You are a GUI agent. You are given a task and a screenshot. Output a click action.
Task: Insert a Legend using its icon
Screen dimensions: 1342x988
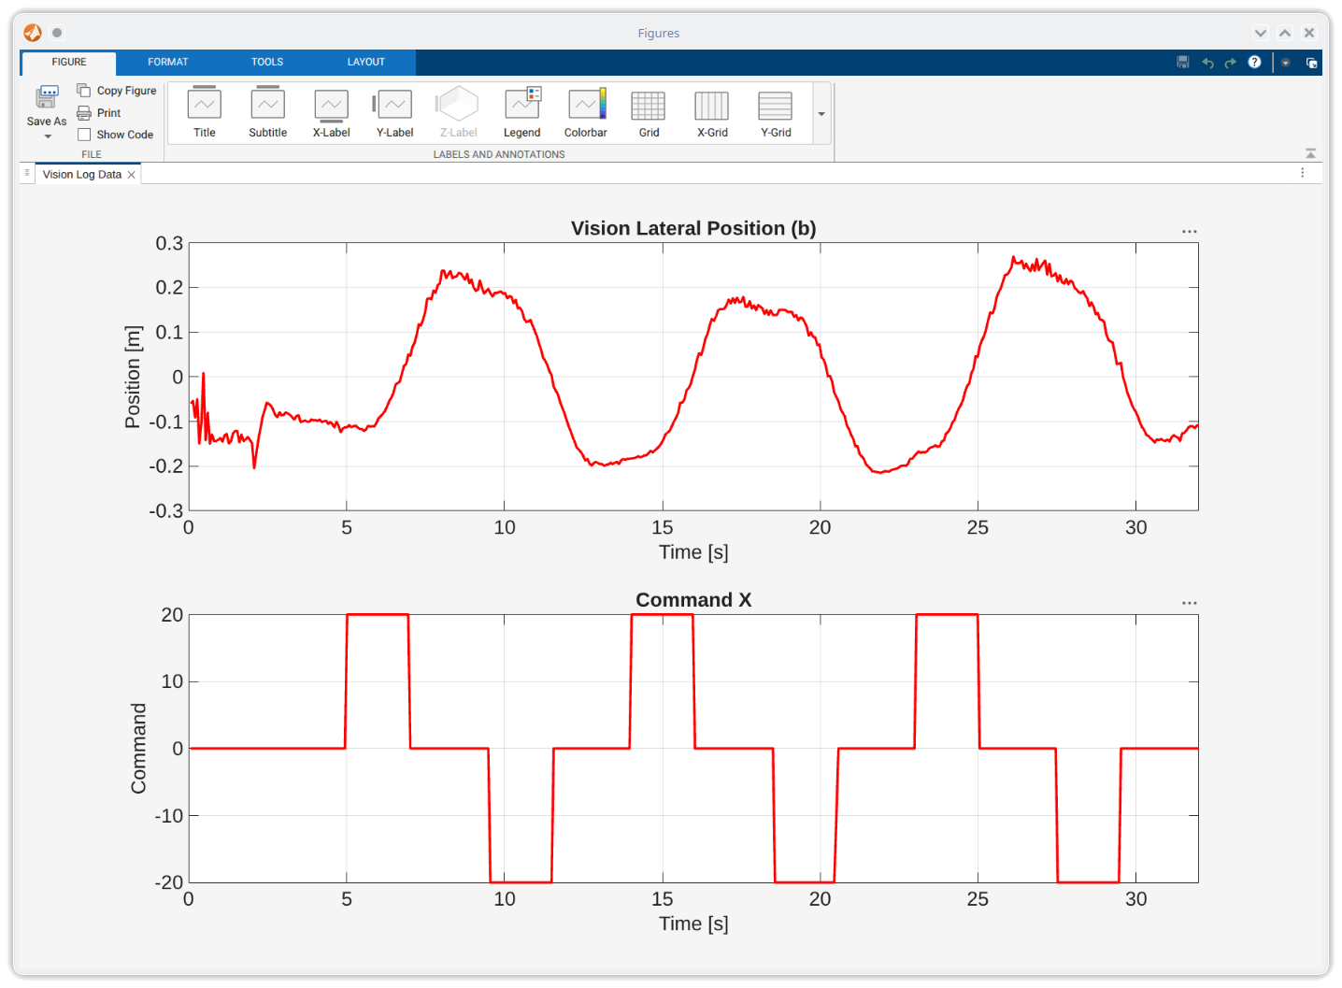[x=522, y=103]
